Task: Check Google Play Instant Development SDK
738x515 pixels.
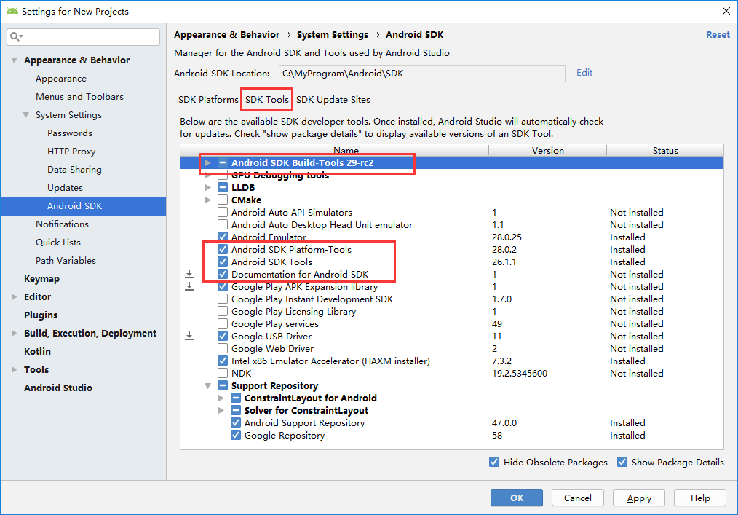Action: point(223,299)
